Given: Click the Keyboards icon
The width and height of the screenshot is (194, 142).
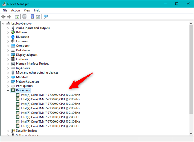Looking at the screenshot, I should tap(13, 68).
